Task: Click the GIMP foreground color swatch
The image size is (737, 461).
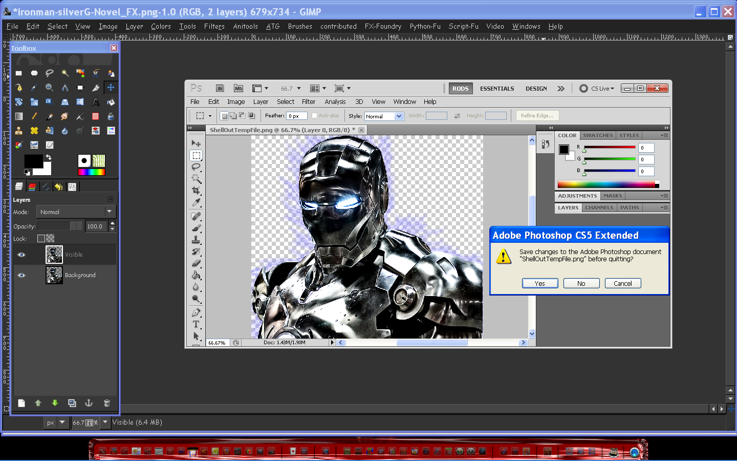Action: pos(33,161)
